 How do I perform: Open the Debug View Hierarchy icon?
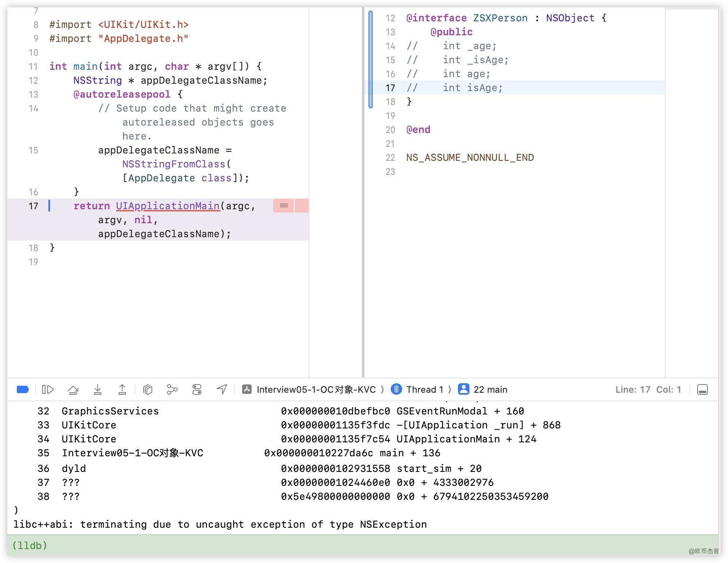[x=148, y=389]
